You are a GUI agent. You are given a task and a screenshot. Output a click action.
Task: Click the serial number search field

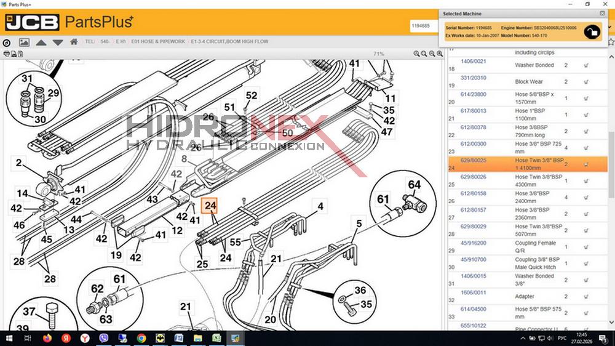pyautogui.click(x=424, y=26)
